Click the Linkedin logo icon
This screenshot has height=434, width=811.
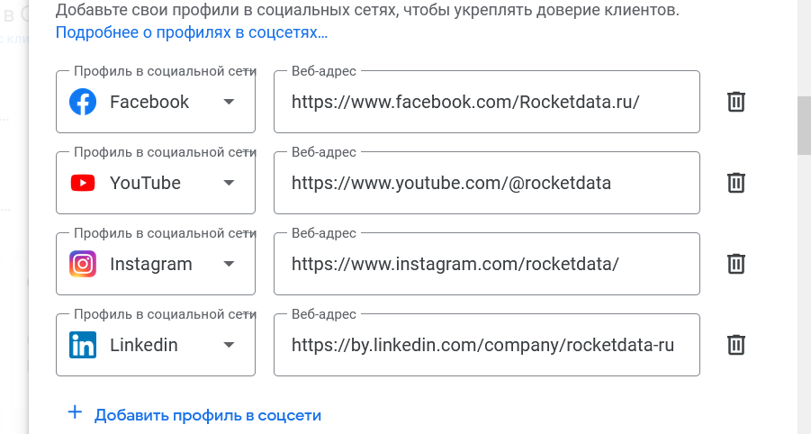click(83, 345)
